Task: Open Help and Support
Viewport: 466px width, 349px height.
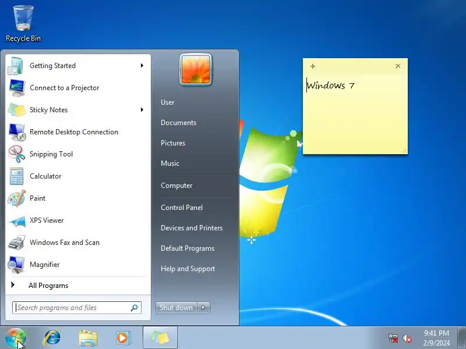Action: (188, 269)
